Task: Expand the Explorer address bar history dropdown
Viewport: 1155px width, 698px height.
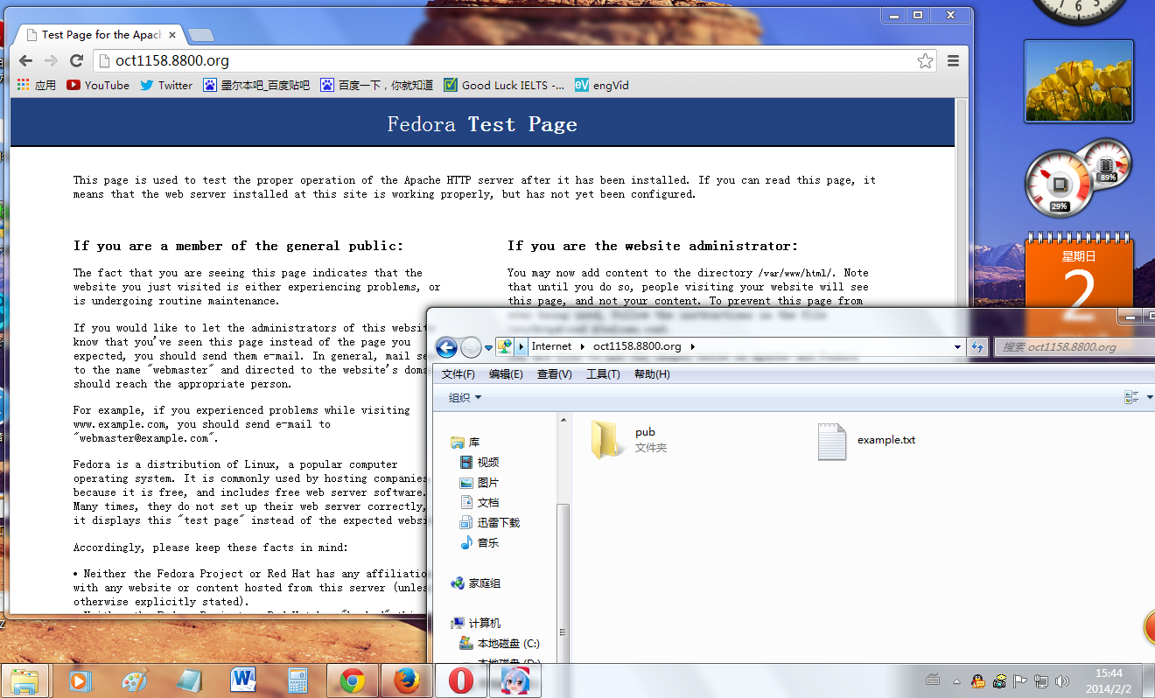Action: [x=958, y=346]
